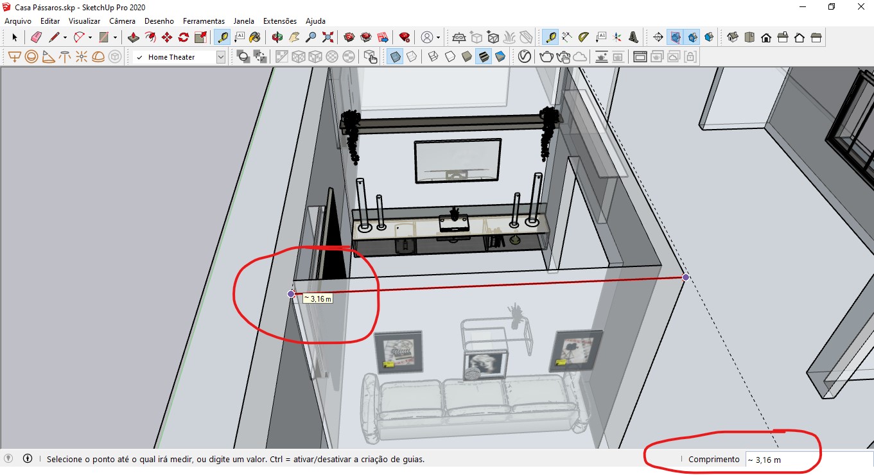Click the Iso standard view button
This screenshot has width=874, height=475.
tap(733, 37)
